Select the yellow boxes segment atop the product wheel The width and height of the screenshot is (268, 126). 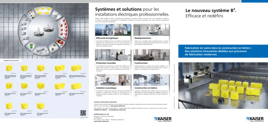[x=43, y=11]
